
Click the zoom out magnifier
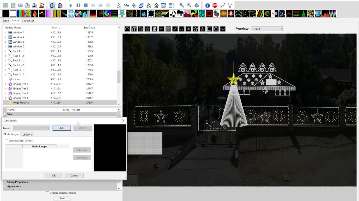click(189, 5)
